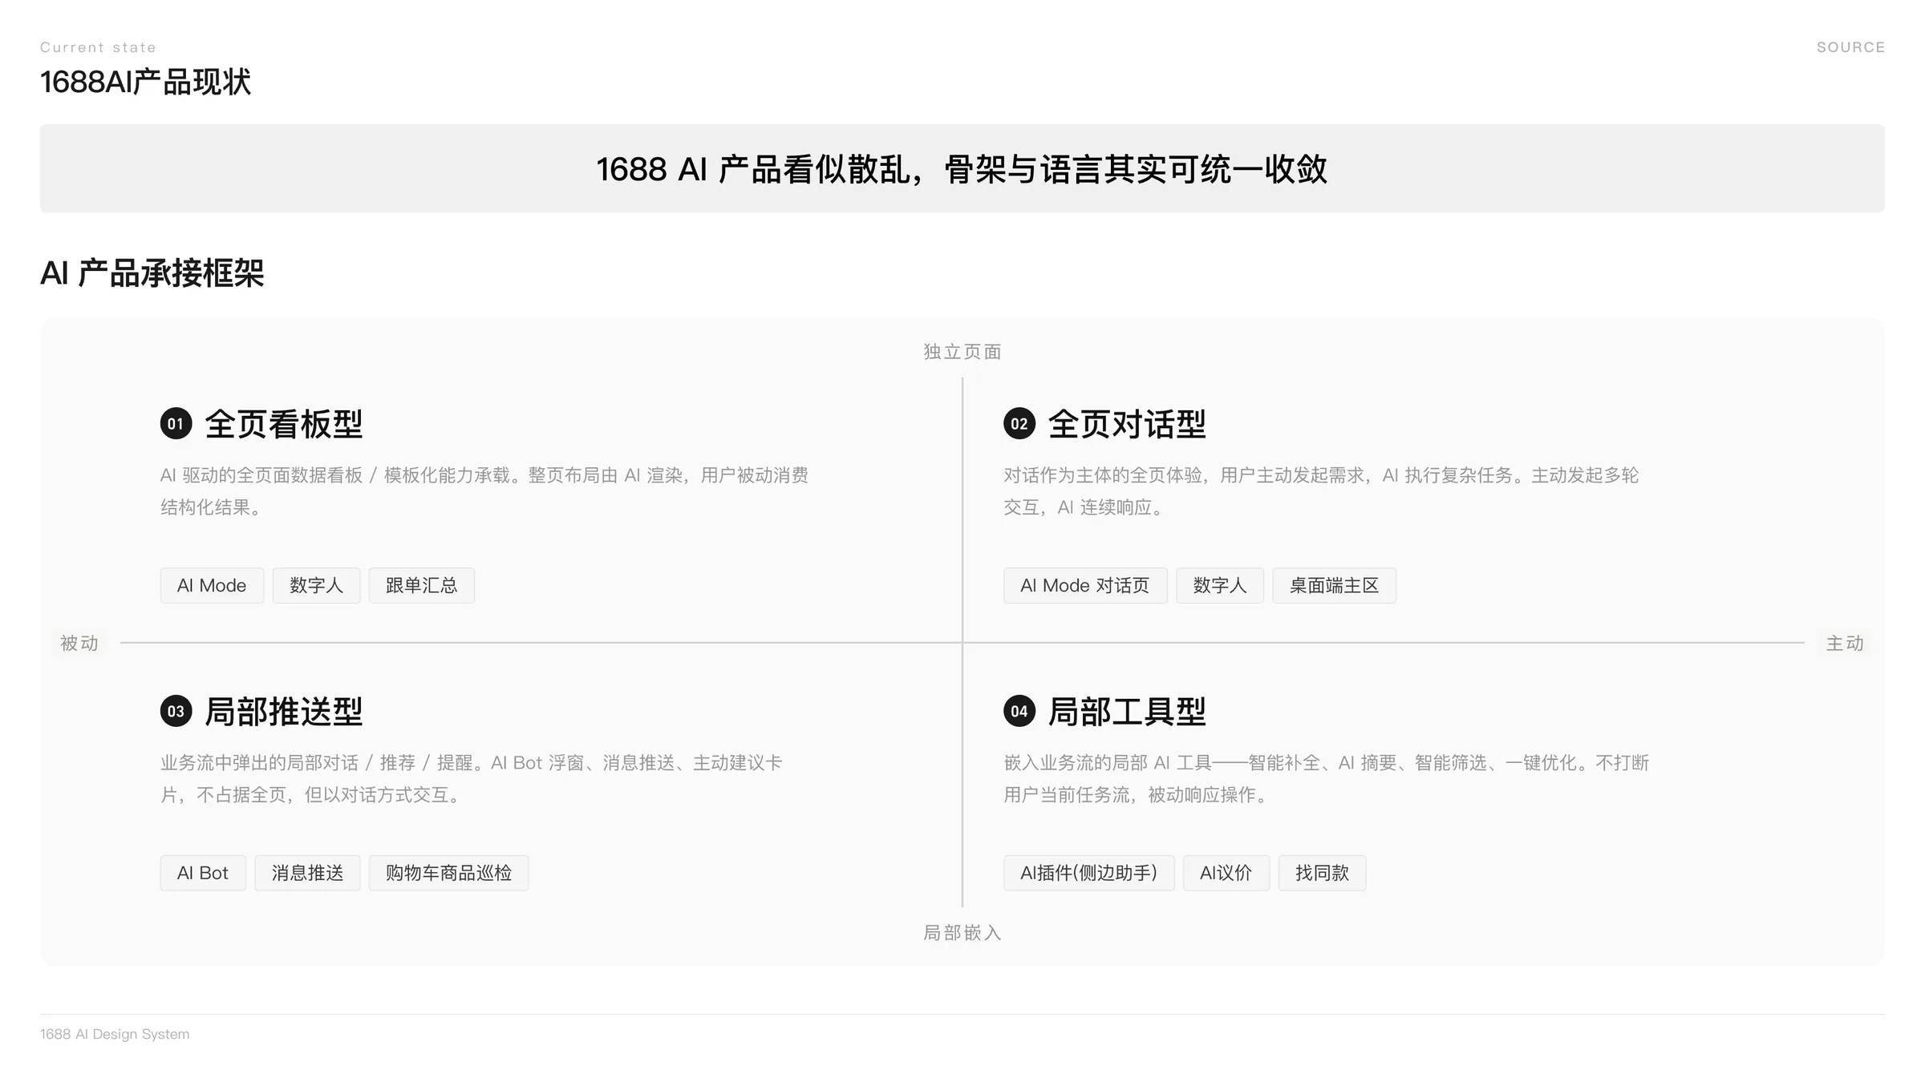Click the 跟单汇总 tag
Viewport: 1925px width, 1082px height.
[x=421, y=585]
